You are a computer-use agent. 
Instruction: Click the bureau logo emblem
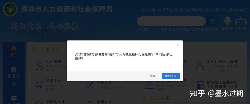click(x=10, y=9)
